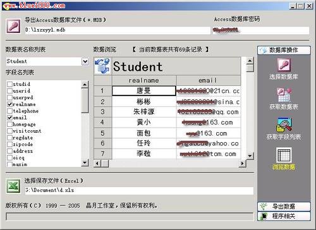Select the cell 李敬 in row 7
The height and width of the screenshot is (230, 316).
pos(144,154)
